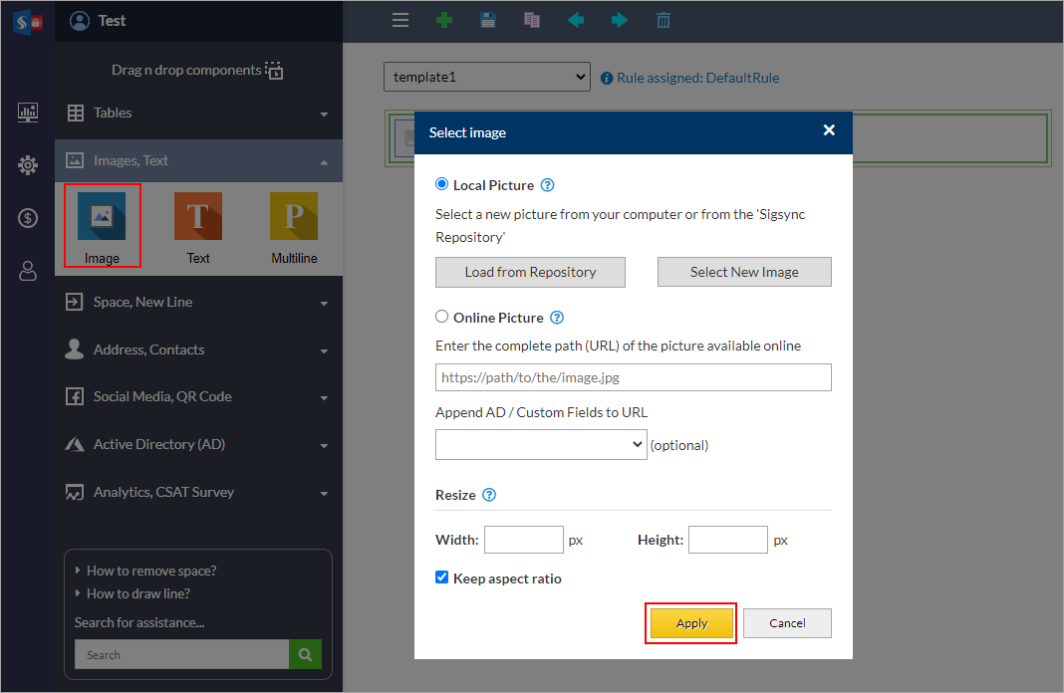Open the template1 dropdown
1064x693 pixels.
487,77
